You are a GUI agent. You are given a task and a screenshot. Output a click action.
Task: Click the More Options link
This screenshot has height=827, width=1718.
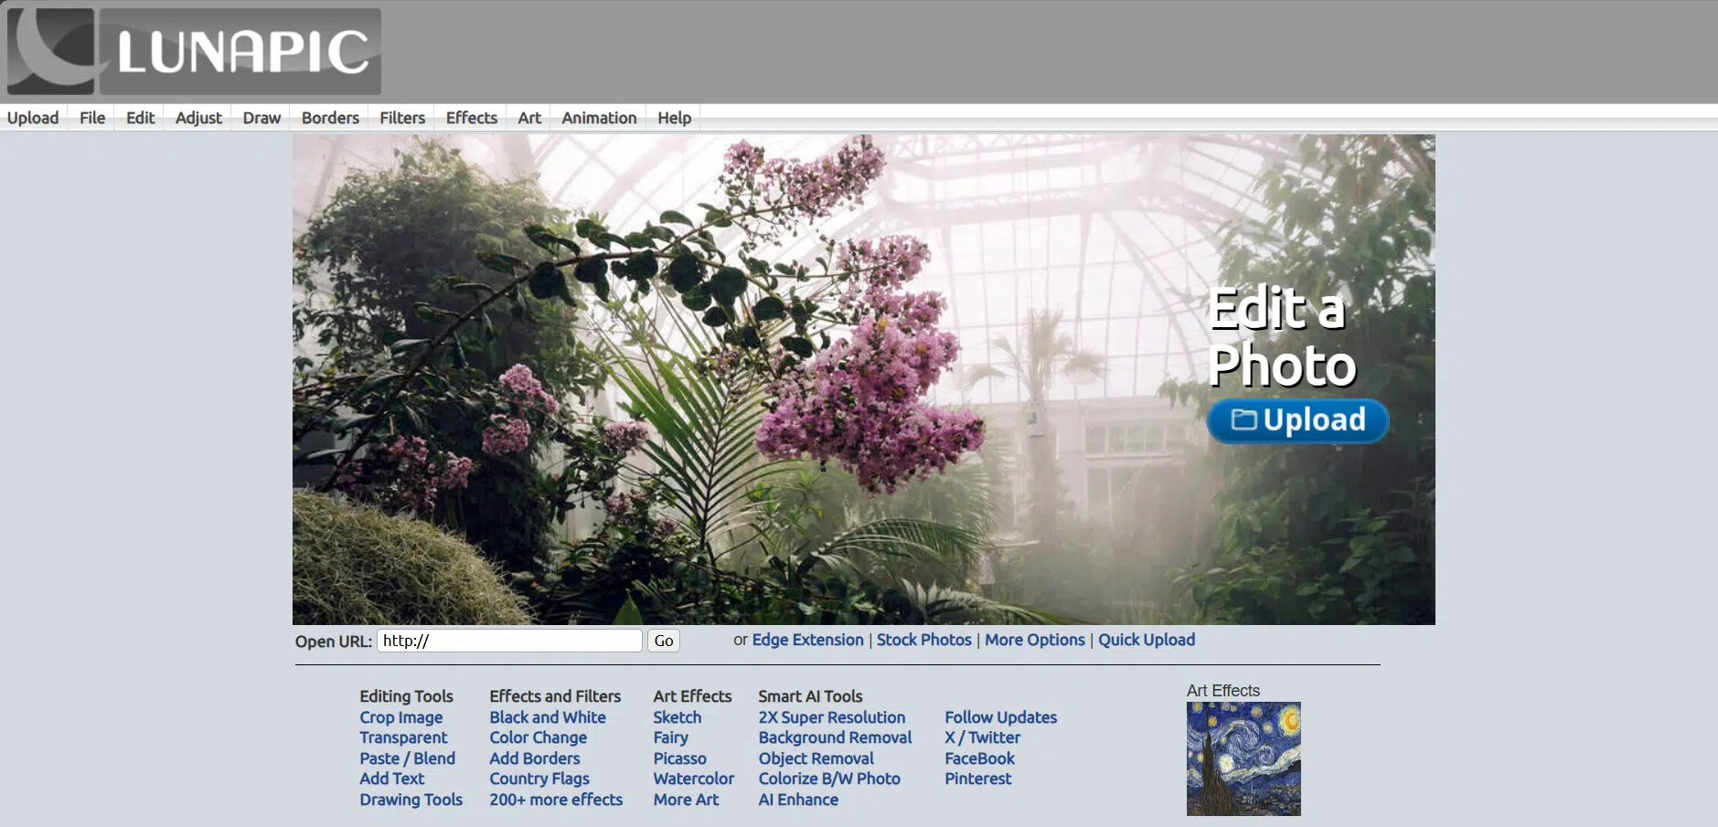(x=1034, y=640)
